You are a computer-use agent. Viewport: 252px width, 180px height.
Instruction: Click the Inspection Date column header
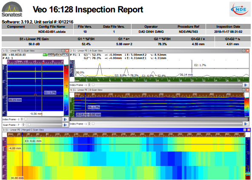tap(228, 26)
